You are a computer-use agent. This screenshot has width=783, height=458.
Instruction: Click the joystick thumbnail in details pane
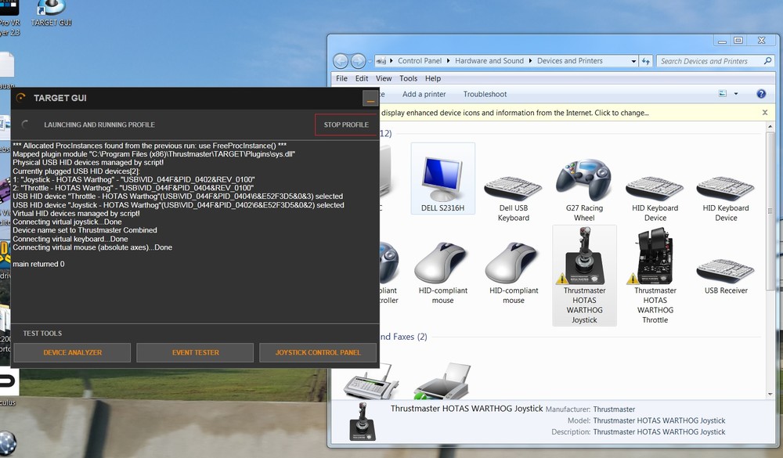tap(363, 421)
